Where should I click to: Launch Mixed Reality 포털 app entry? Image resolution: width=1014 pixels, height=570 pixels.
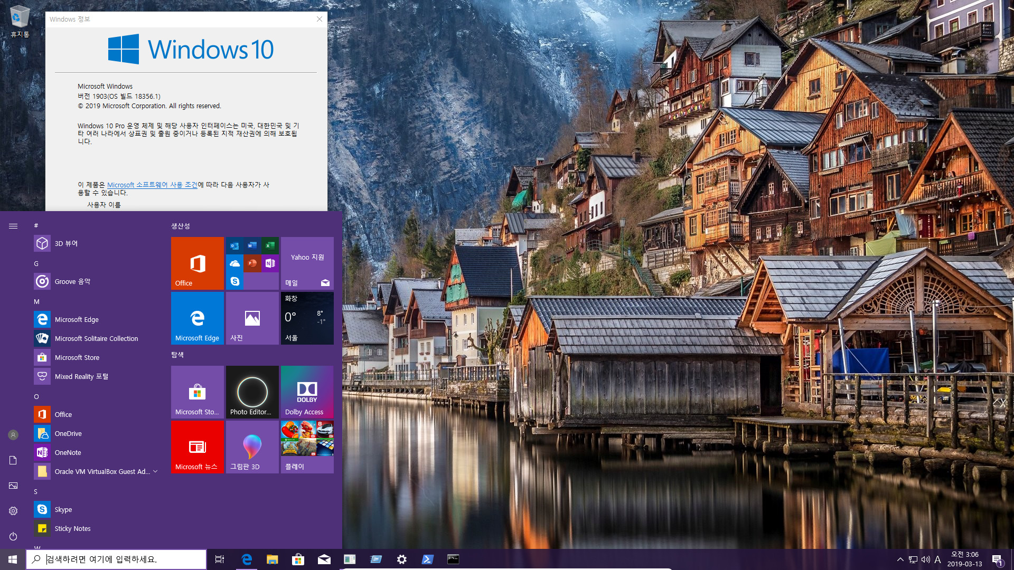[95, 376]
